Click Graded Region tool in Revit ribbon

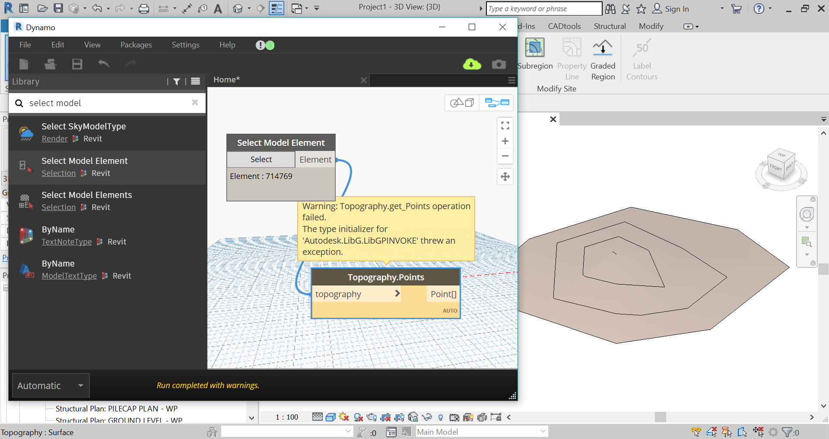pos(603,59)
